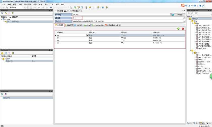Select the HICPP rule set

200,67
